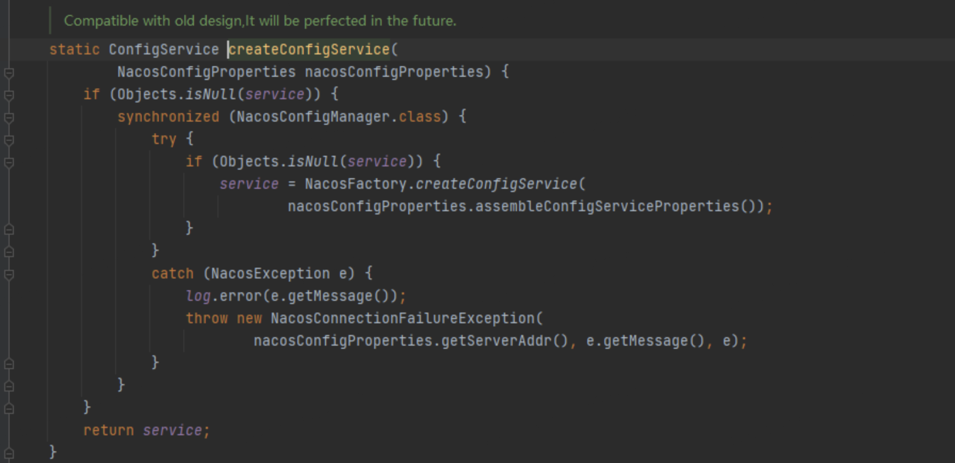Viewport: 955px width, 463px height.
Task: Click the 'ConfigService' return type
Action: pyautogui.click(x=164, y=50)
